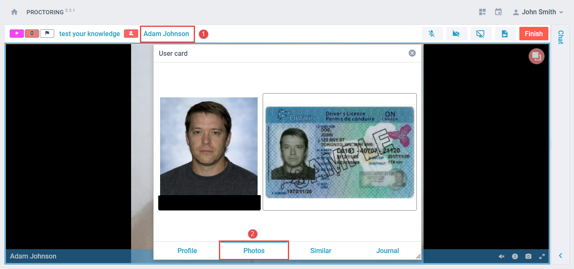Take a snapshot with the camera icon
The width and height of the screenshot is (574, 269).
(528, 256)
